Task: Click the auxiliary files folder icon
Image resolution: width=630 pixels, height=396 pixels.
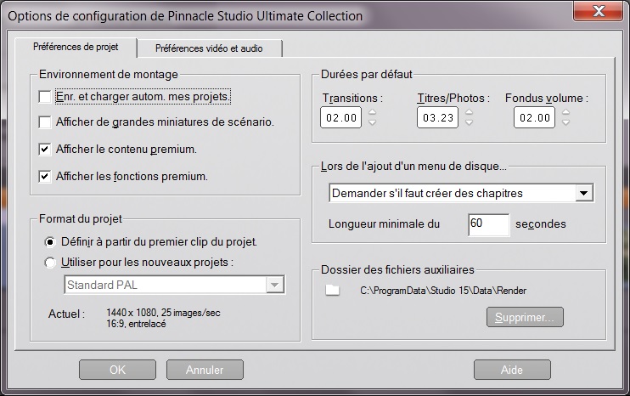Action: click(x=333, y=290)
